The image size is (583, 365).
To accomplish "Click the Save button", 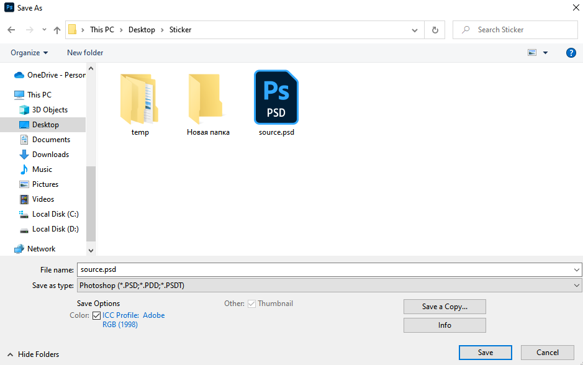I will coord(486,353).
